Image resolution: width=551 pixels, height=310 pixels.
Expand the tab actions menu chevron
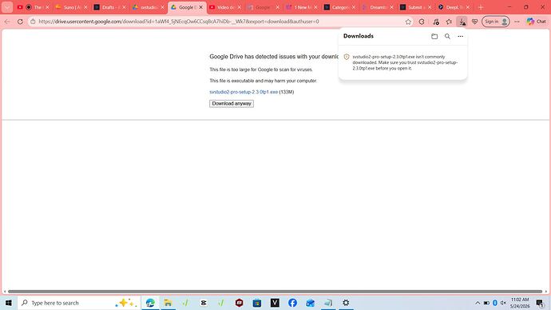[7, 7]
